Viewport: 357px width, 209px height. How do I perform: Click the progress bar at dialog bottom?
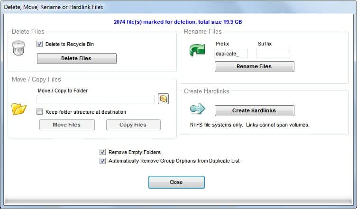(x=178, y=200)
